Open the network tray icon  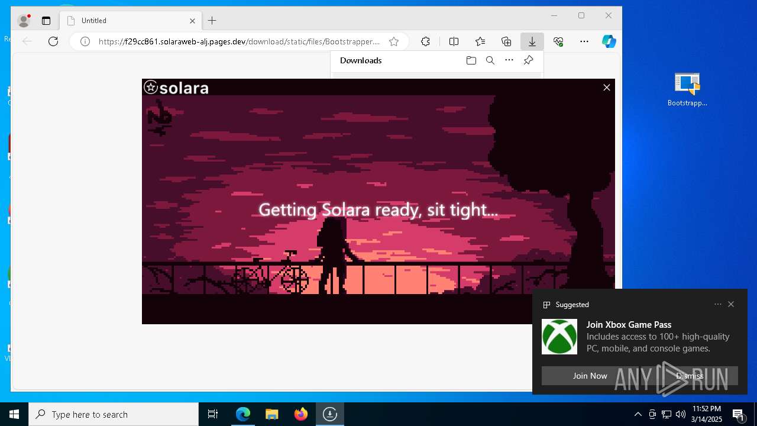pos(667,414)
